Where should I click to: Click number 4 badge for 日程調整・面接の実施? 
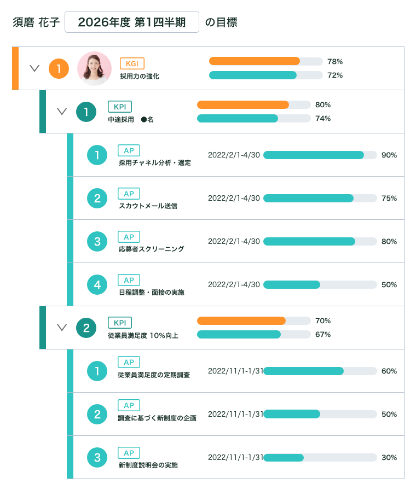[97, 284]
